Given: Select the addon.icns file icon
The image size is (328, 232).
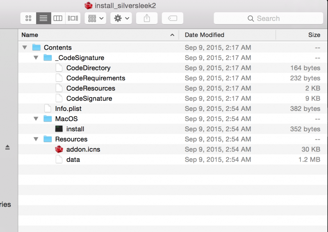Looking at the screenshot, I should tap(59, 149).
